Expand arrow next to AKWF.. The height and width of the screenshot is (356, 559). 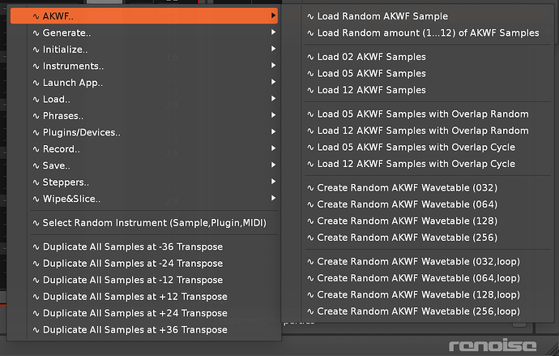click(x=273, y=15)
